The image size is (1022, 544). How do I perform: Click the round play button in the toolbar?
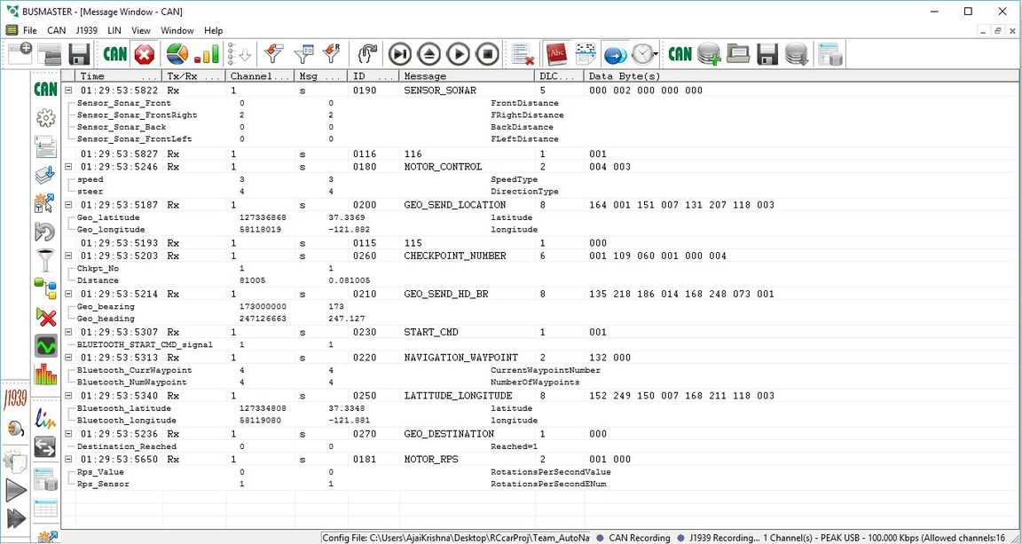[458, 53]
